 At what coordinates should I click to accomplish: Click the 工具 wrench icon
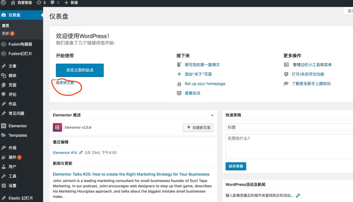[x=4, y=176]
